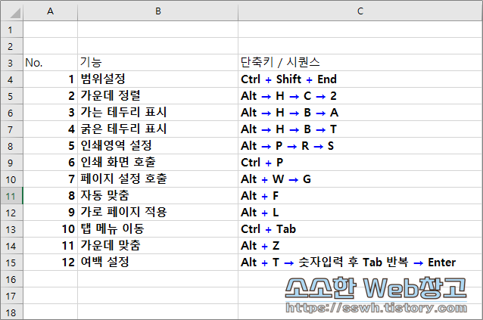Select cell '인쇄영역 설정'
483x320 pixels.
[x=157, y=146]
